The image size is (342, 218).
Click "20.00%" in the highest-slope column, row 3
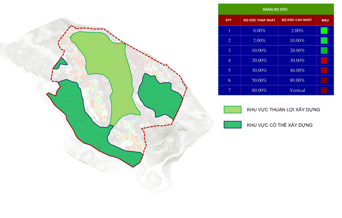[x=297, y=51]
